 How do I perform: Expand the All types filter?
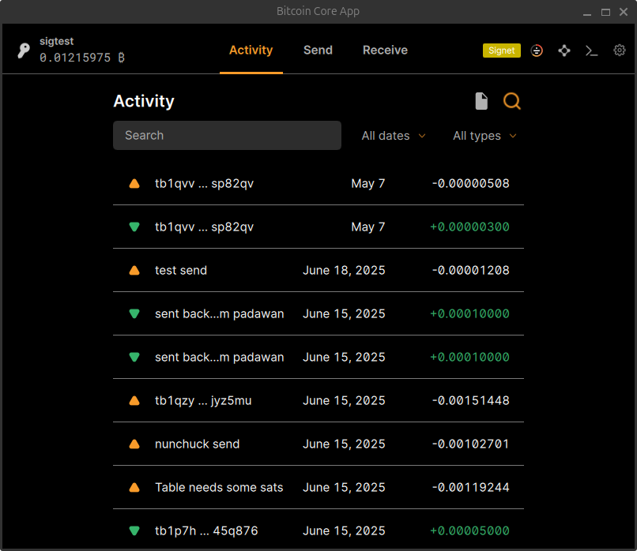point(484,136)
